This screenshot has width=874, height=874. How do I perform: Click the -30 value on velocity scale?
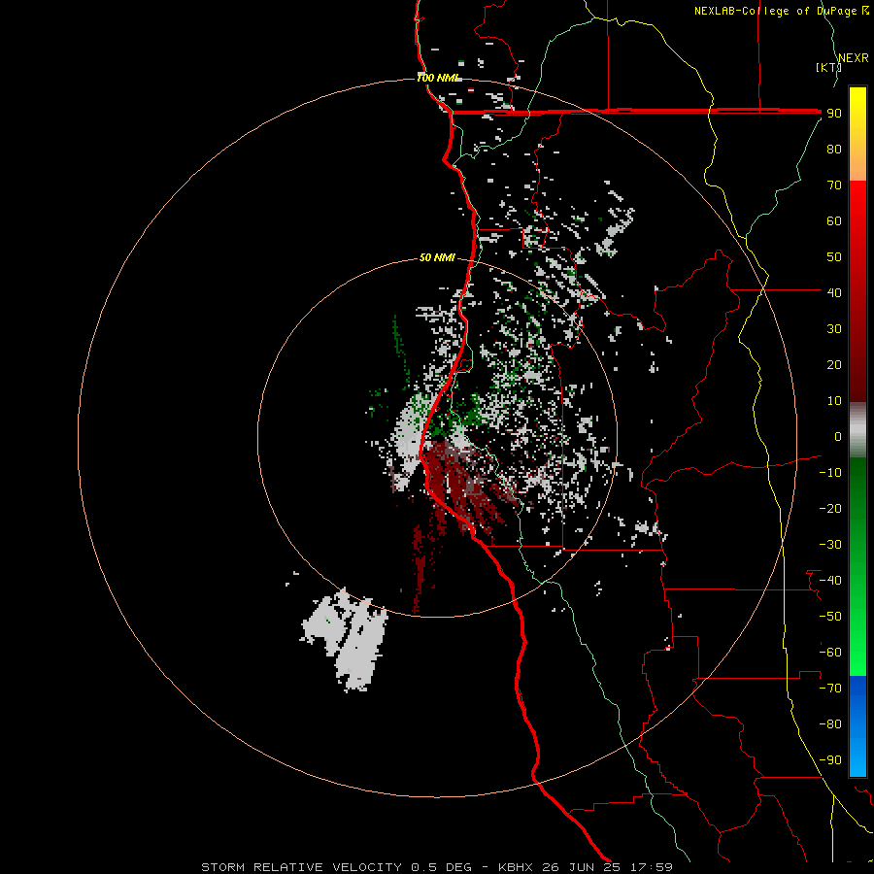pyautogui.click(x=830, y=545)
